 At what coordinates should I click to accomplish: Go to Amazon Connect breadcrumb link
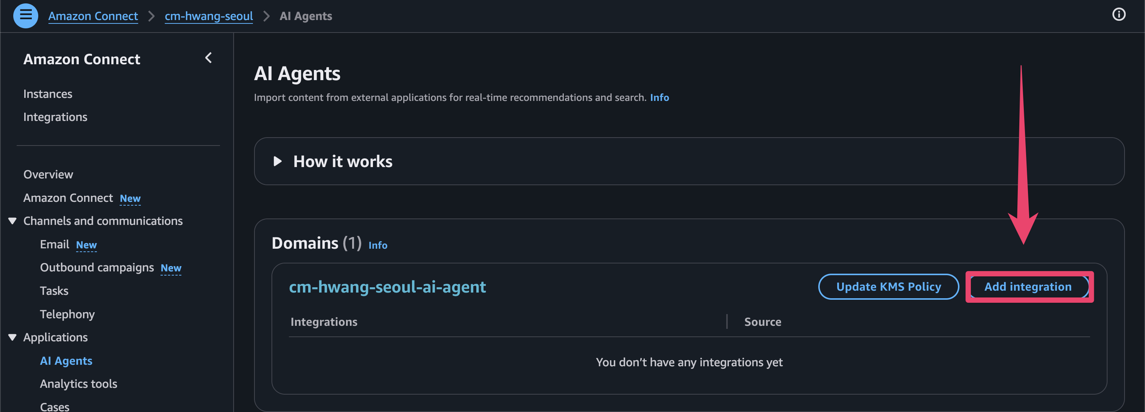[93, 16]
